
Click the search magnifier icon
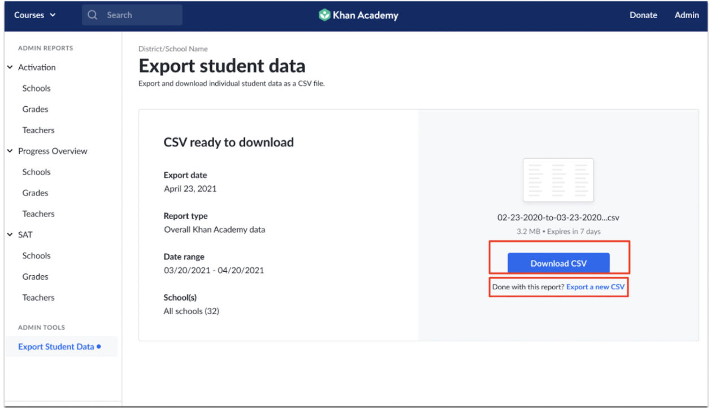[x=93, y=15]
